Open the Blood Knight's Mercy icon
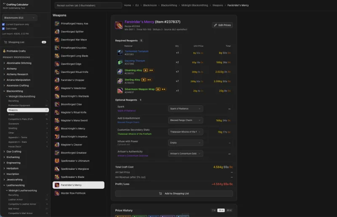 pyautogui.click(x=57, y=129)
